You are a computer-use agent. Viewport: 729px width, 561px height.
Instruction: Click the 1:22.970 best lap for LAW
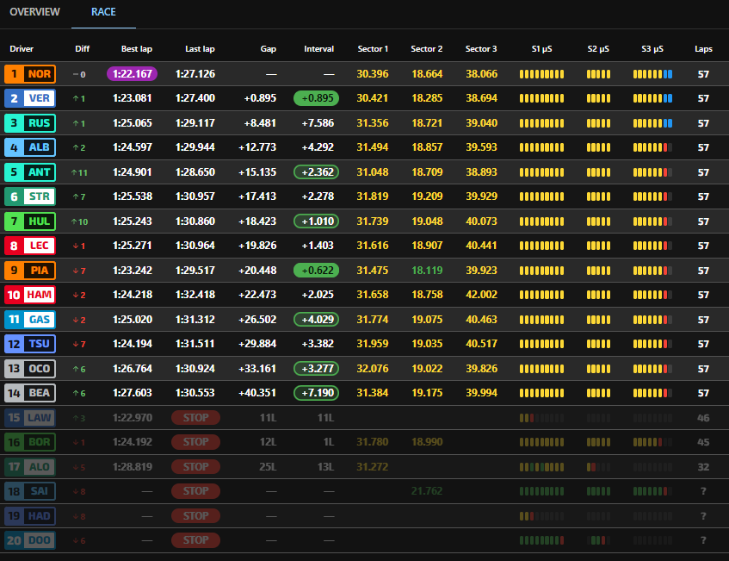[133, 418]
